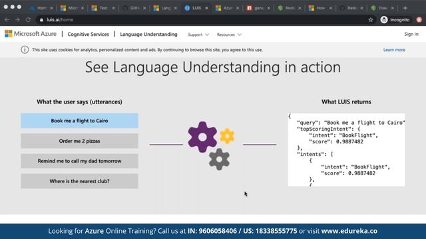This screenshot has height=239, width=426.
Task: Reload the page with the refresh icon
Action: click(x=28, y=20)
